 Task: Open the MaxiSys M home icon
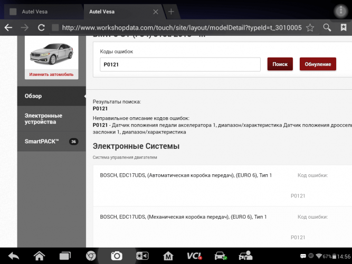pos(168,256)
